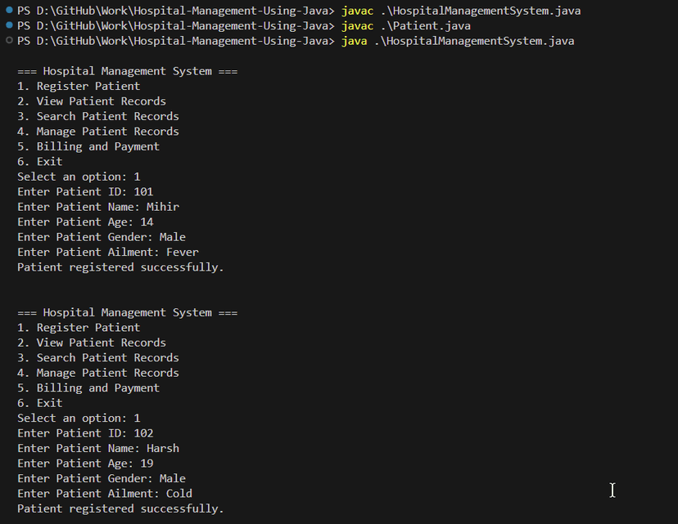The width and height of the screenshot is (678, 524).
Task: Click the Enter Patient Name: Mihir line
Action: tap(98, 207)
